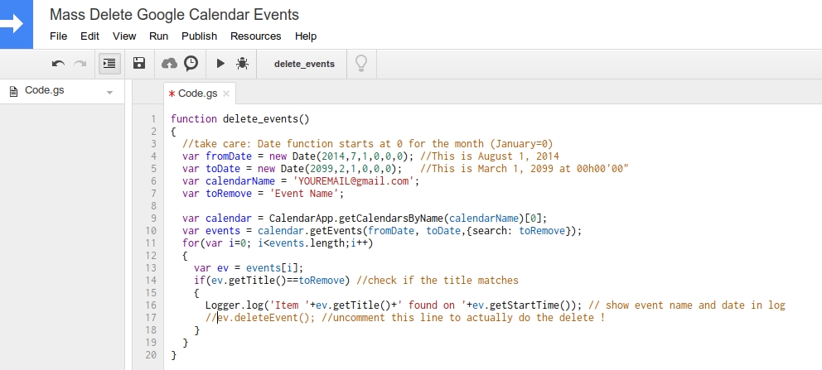This screenshot has height=370, width=822.
Task: Open the File menu
Action: click(58, 36)
